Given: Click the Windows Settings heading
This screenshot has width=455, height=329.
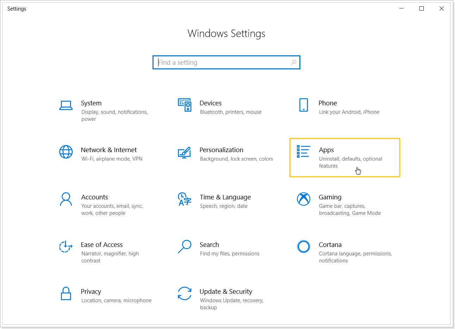Looking at the screenshot, I should (x=226, y=33).
